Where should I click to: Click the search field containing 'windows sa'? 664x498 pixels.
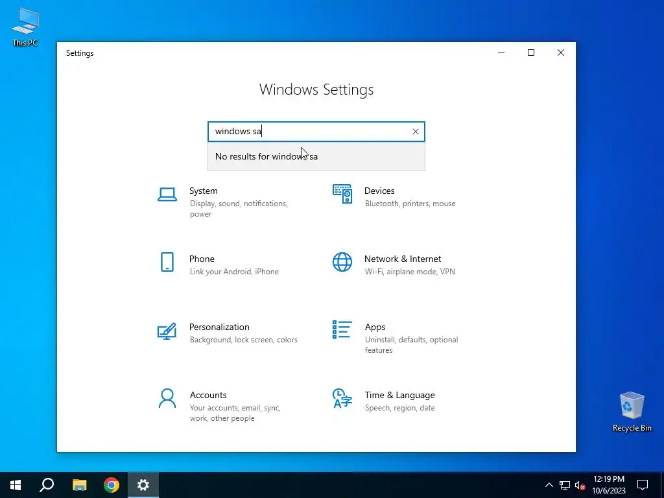[x=316, y=132]
